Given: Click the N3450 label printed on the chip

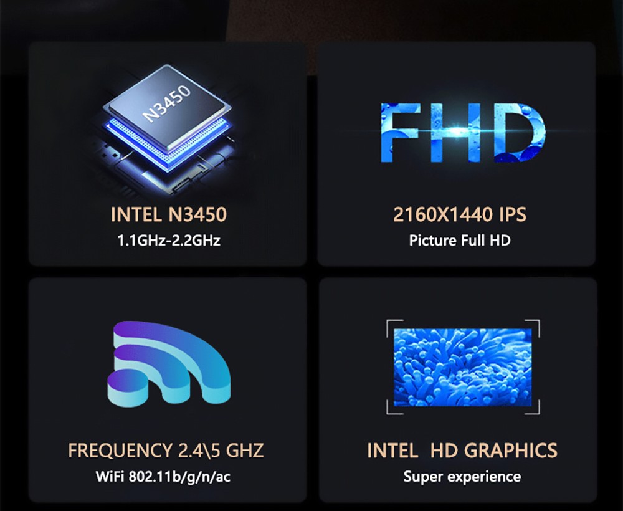Looking at the screenshot, I should [x=167, y=103].
